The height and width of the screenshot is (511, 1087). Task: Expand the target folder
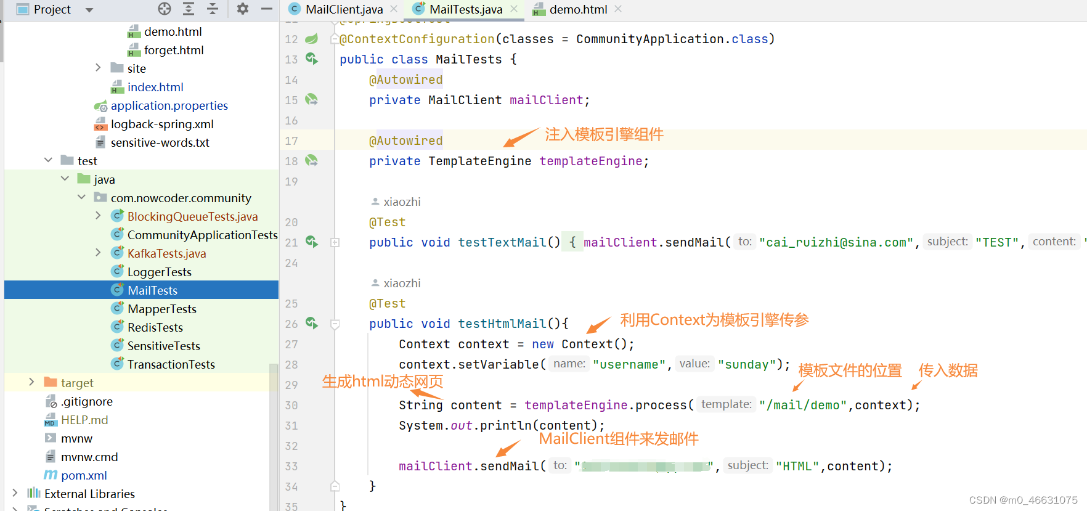click(x=31, y=382)
